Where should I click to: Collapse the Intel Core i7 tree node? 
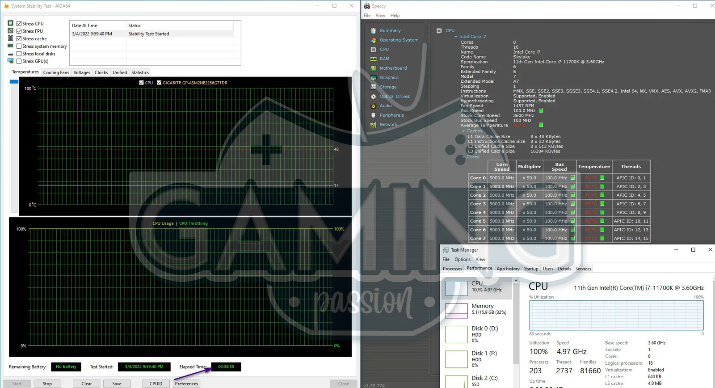point(456,37)
